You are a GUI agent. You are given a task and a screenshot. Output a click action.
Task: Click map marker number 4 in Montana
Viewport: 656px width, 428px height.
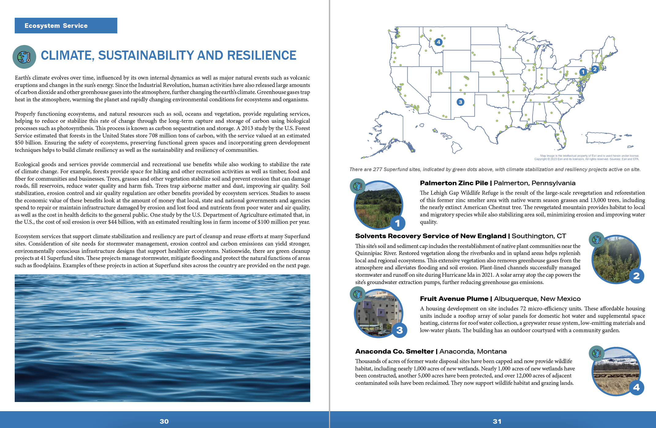pos(438,42)
